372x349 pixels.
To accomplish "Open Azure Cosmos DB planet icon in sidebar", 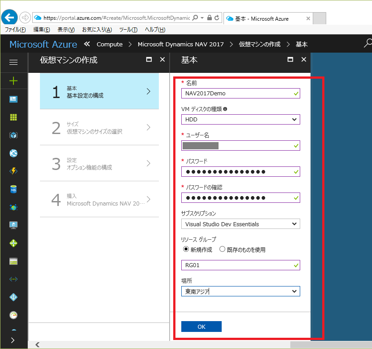I will 13,207.
